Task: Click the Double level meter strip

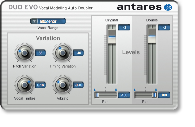Action: tap(145, 55)
